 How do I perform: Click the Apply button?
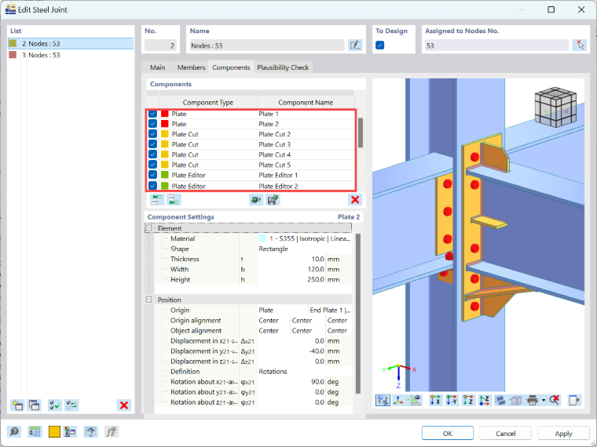point(563,434)
